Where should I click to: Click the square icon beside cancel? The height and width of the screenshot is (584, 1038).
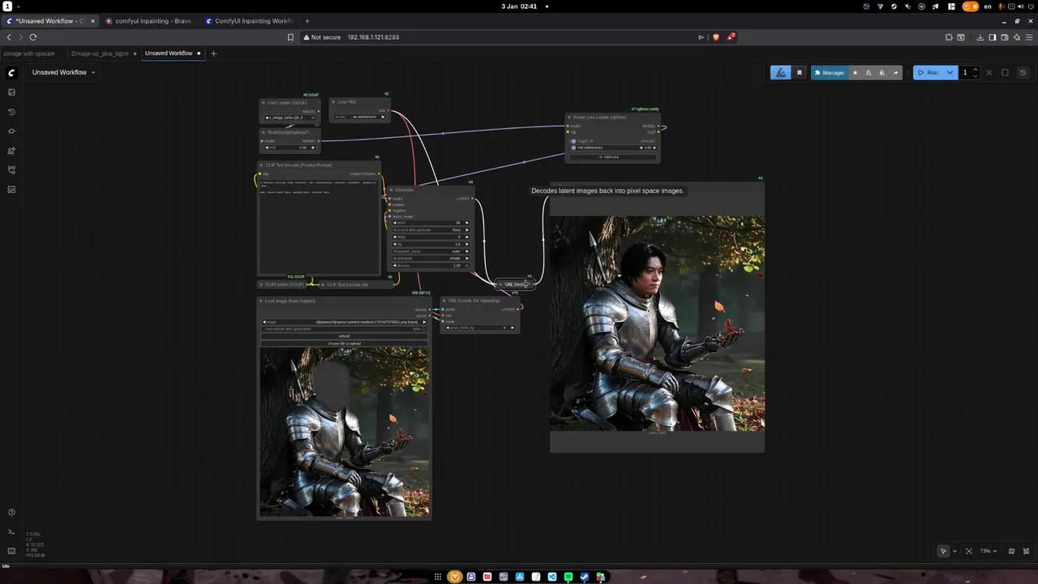click(1005, 73)
